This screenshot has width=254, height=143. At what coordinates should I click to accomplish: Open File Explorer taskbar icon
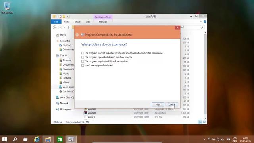(x=48, y=139)
